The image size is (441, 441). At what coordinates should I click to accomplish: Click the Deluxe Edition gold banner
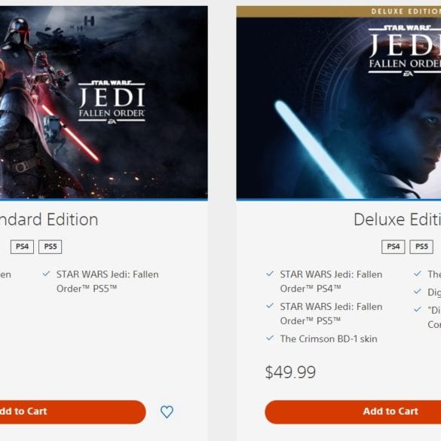[338, 11]
